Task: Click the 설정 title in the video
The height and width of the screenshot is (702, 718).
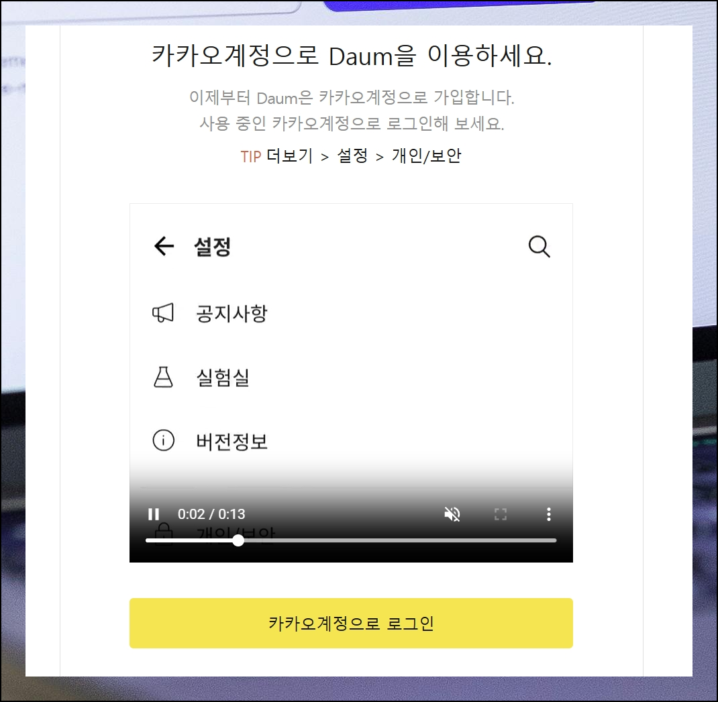Action: click(213, 247)
